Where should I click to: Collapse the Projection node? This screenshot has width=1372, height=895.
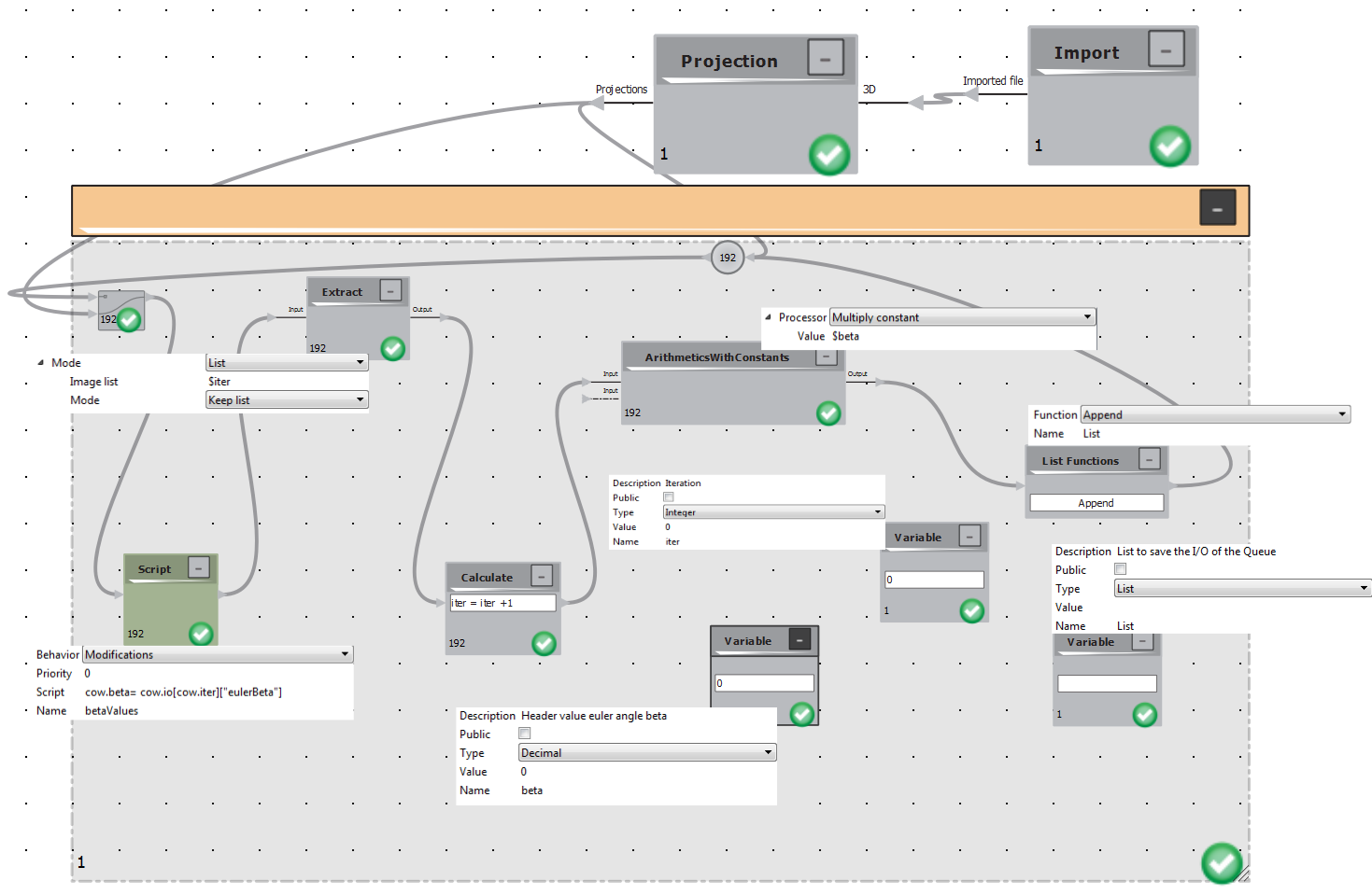coord(826,58)
